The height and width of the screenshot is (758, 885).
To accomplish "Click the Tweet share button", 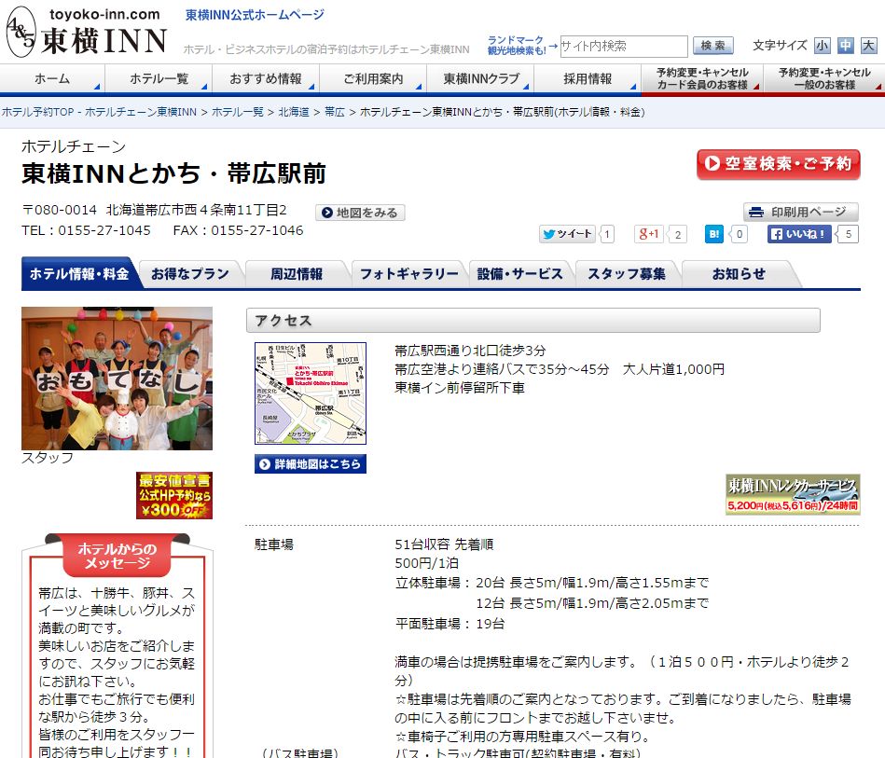I will click(567, 234).
